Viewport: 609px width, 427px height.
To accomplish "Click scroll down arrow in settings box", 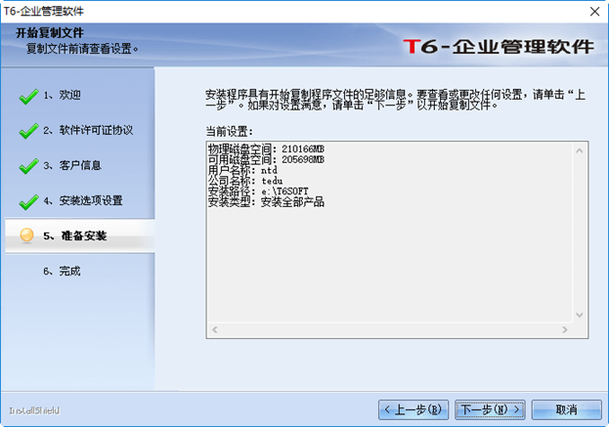I will [580, 315].
